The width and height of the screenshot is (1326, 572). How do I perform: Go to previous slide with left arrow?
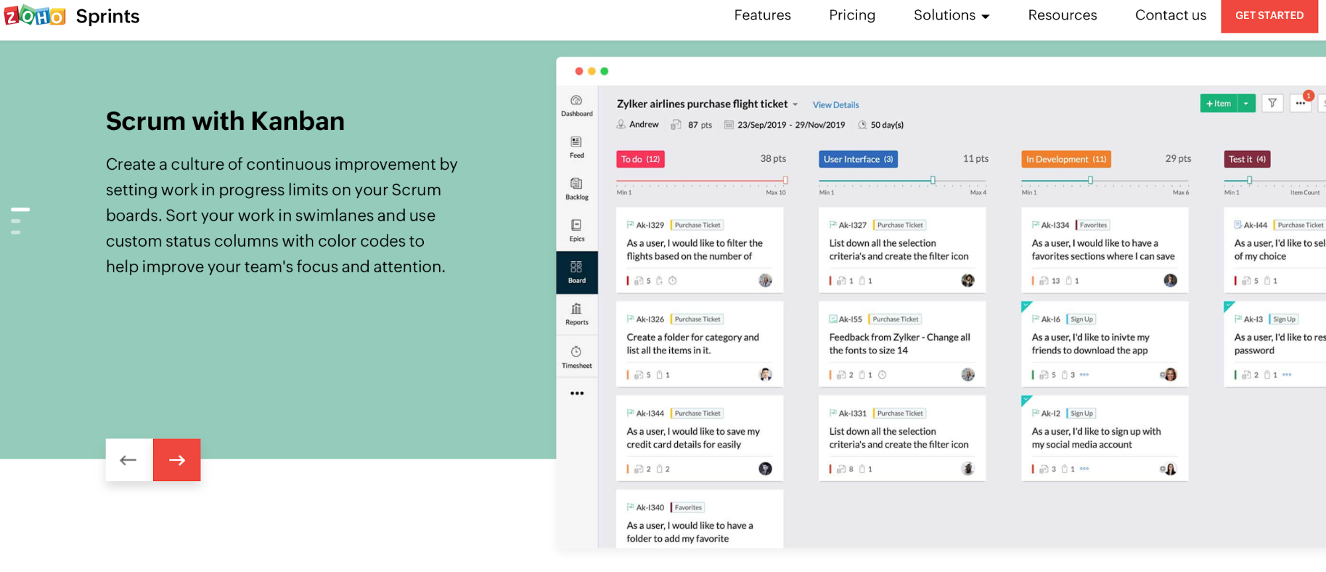click(x=129, y=460)
